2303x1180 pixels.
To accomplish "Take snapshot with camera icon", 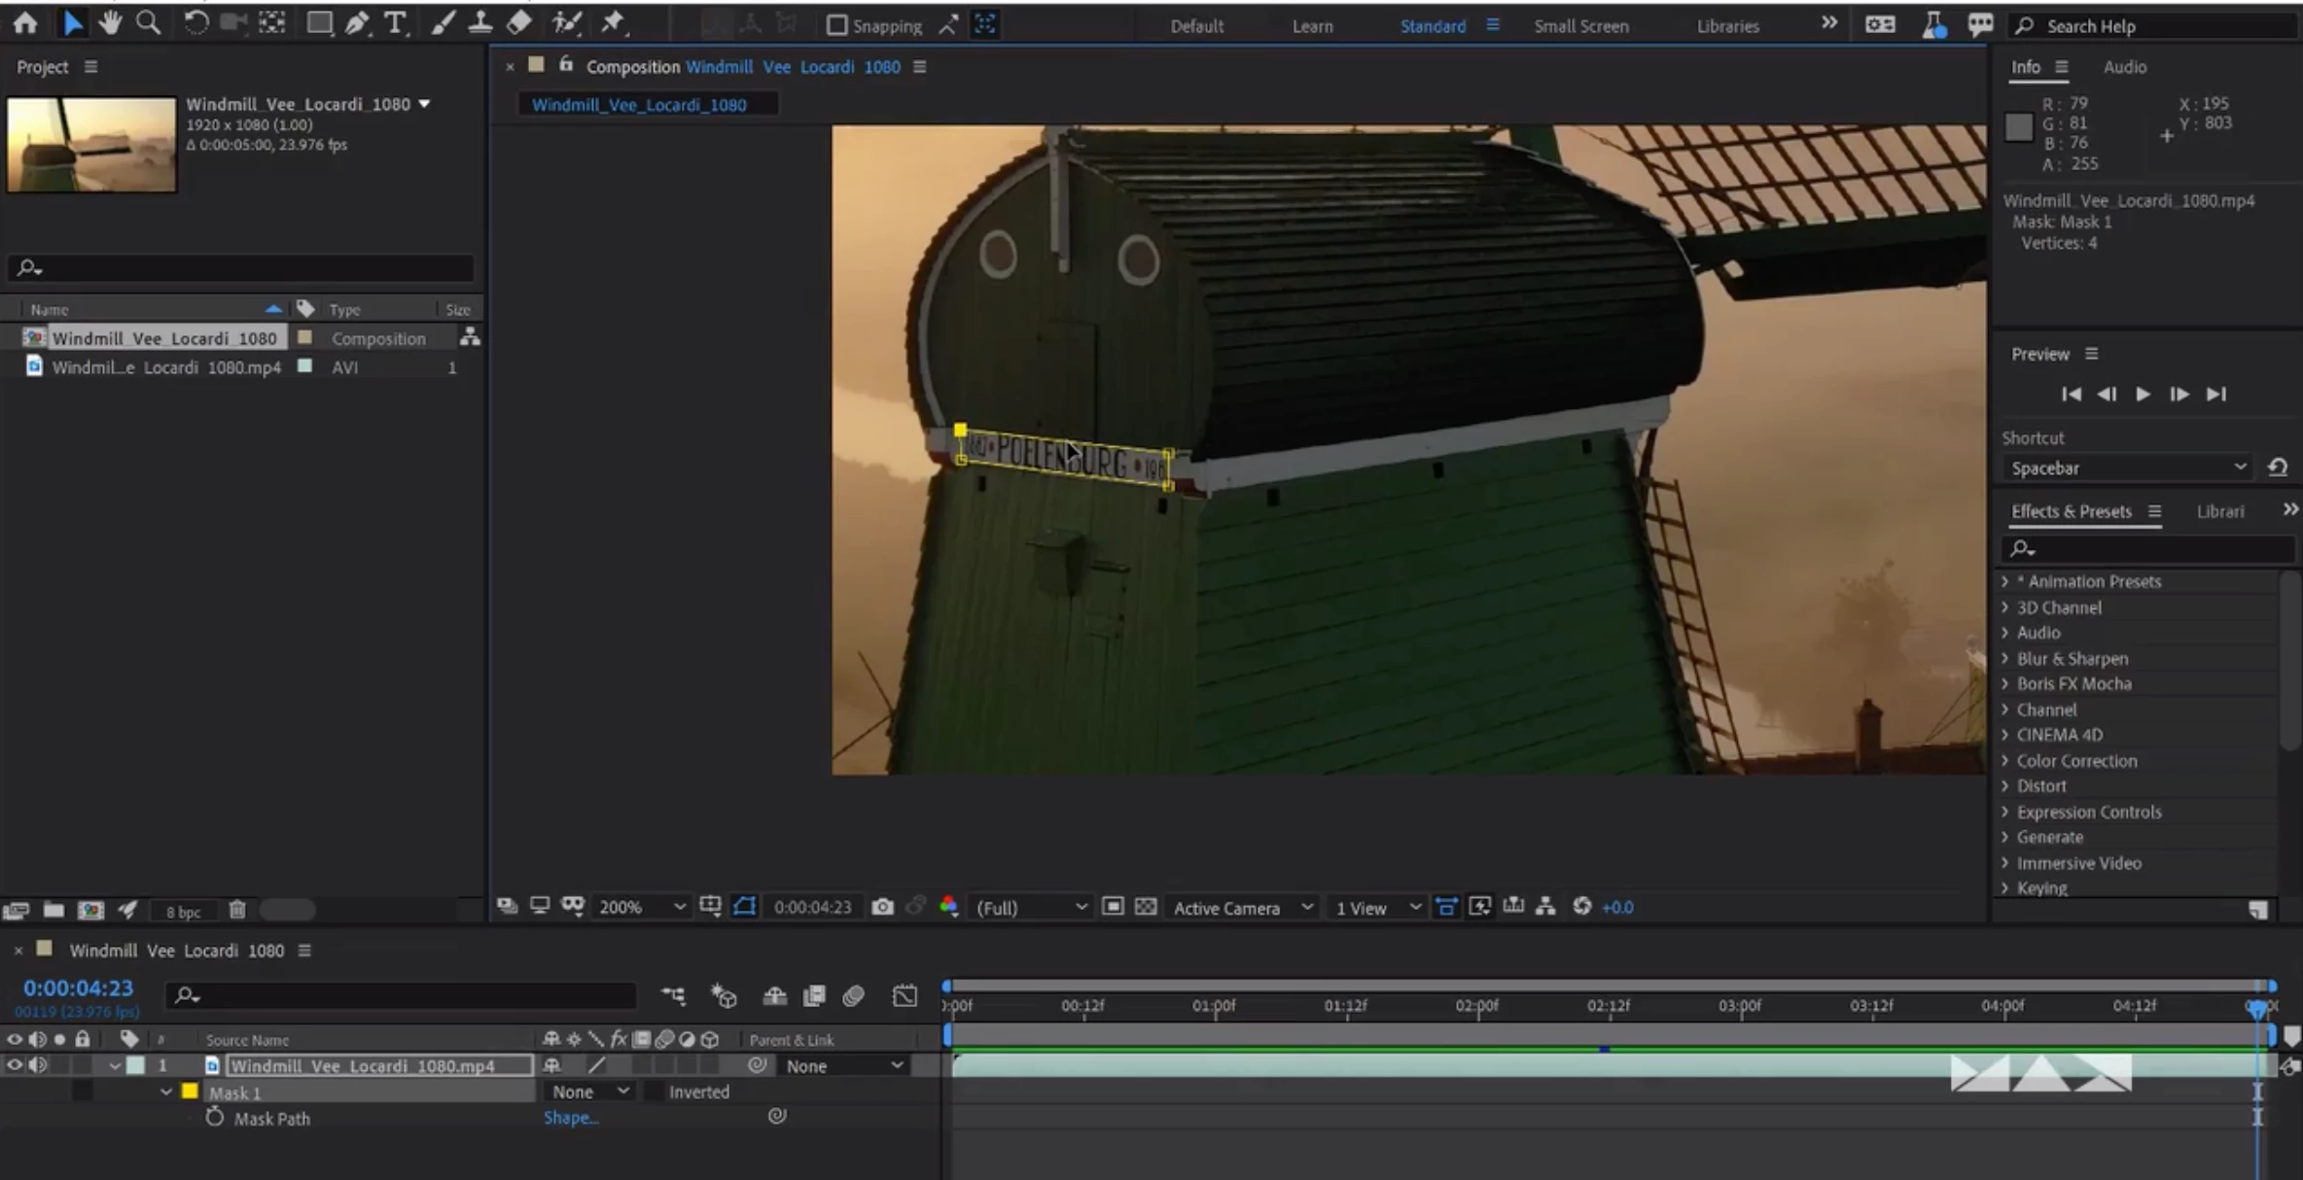I will click(882, 907).
